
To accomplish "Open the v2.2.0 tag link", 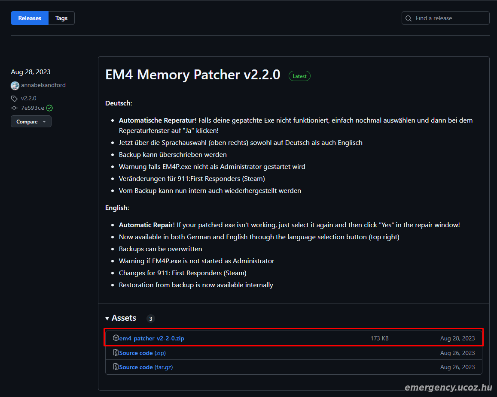I will (28, 98).
